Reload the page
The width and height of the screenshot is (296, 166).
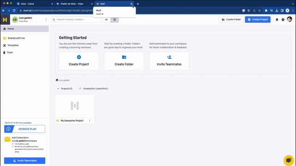tap(14, 11)
